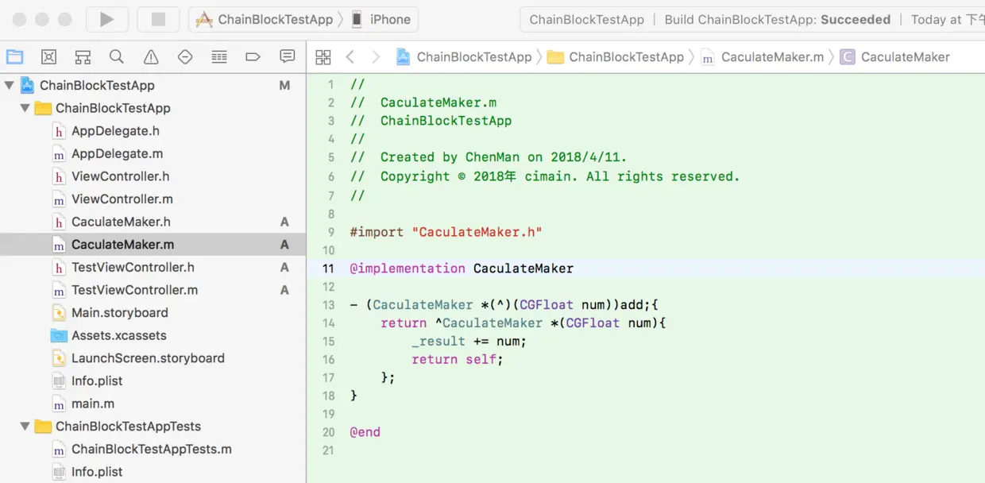
Task: Go forward in editor history
Action: (x=376, y=57)
